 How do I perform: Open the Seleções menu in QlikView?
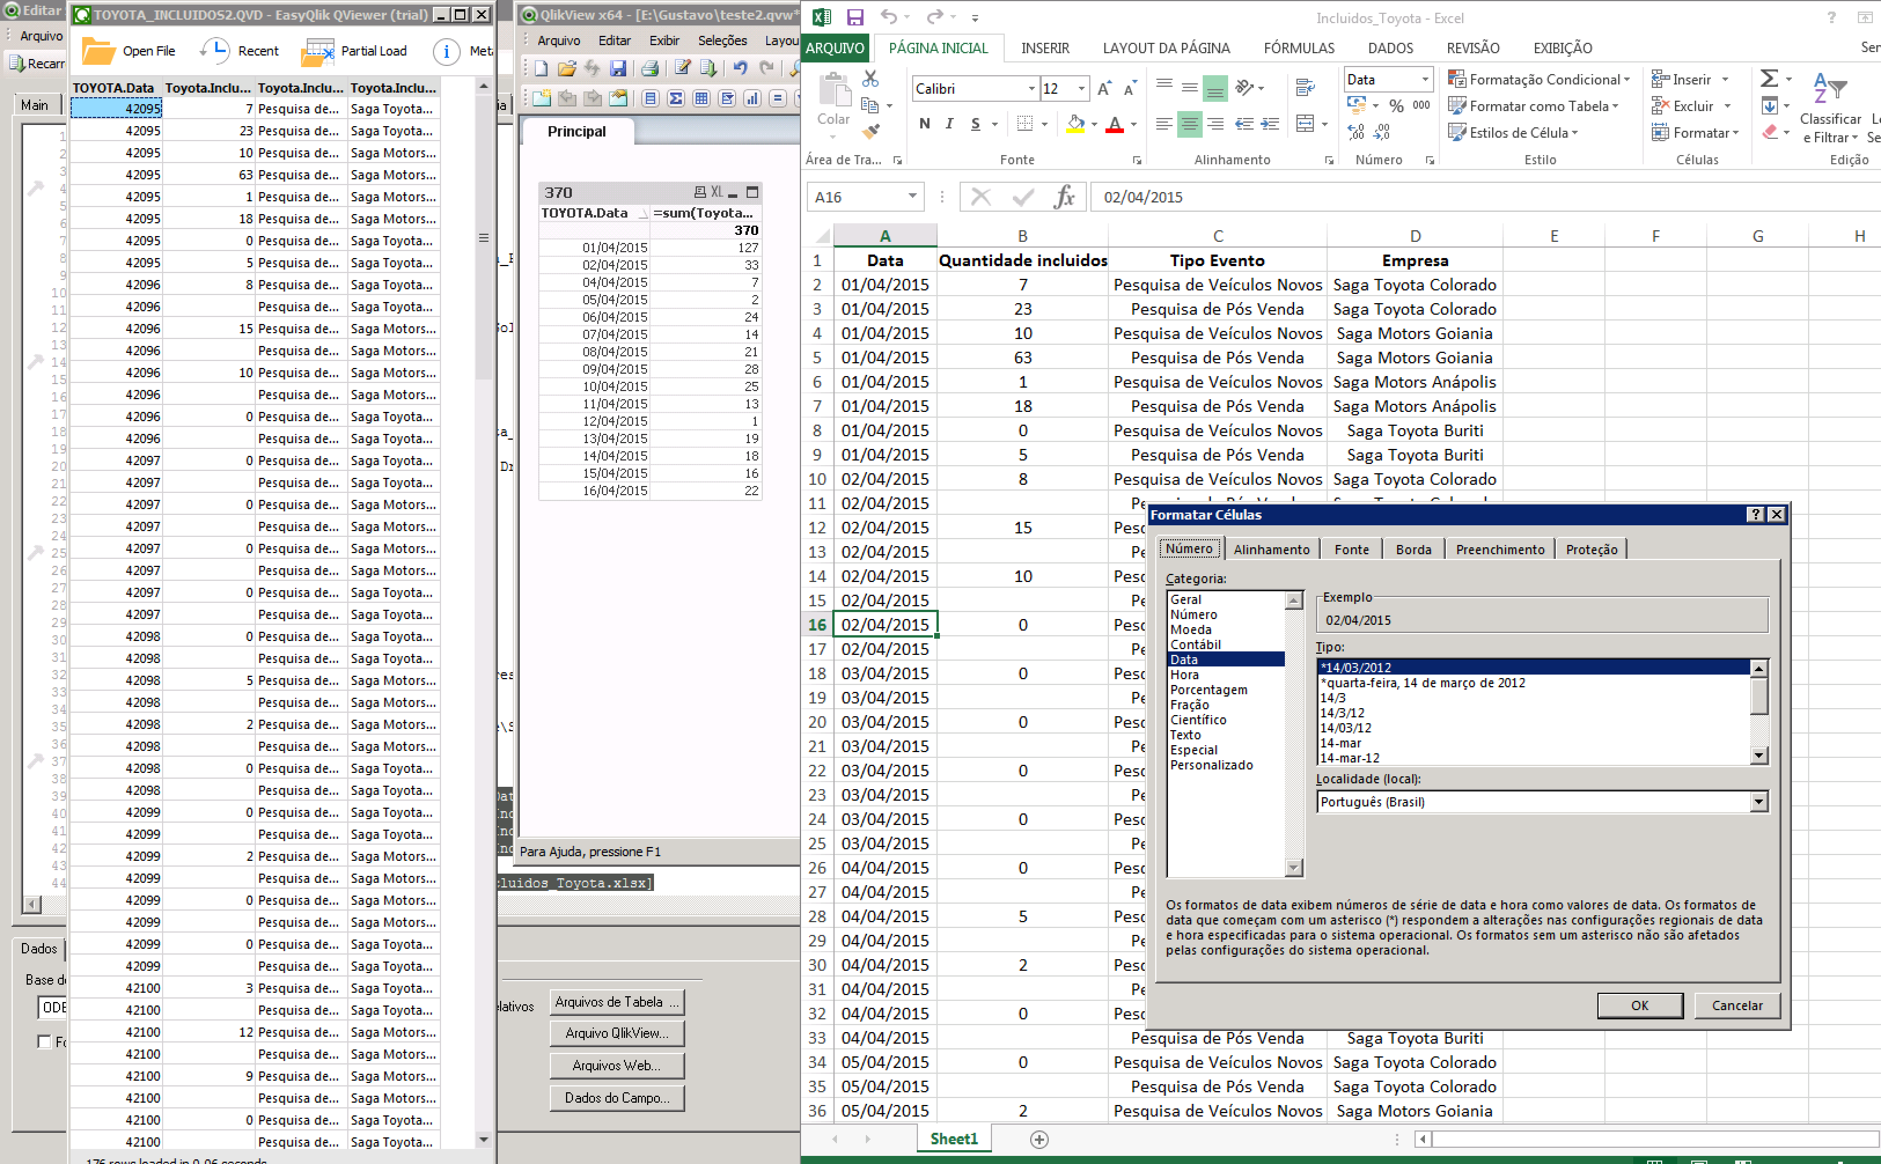[x=722, y=41]
